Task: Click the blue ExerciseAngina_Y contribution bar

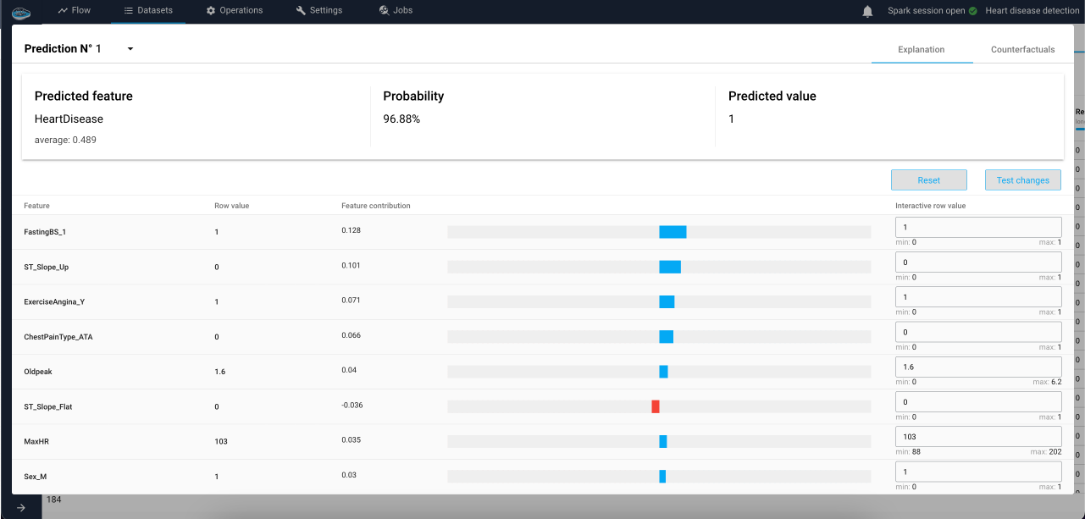Action: pyautogui.click(x=667, y=301)
